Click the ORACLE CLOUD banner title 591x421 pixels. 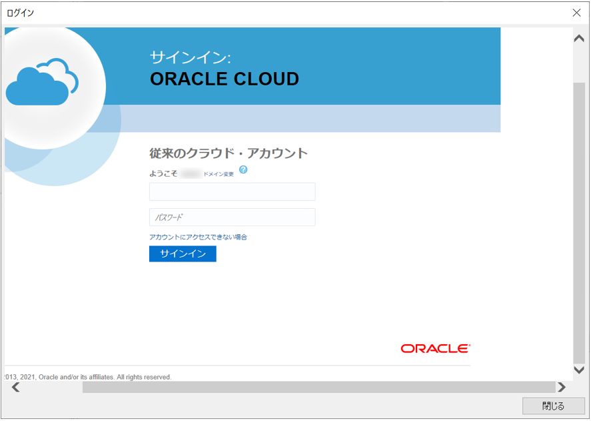pyautogui.click(x=225, y=79)
